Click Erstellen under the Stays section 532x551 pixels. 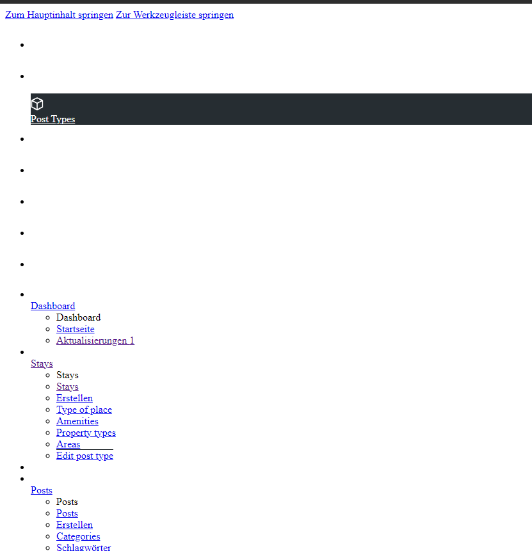74,397
